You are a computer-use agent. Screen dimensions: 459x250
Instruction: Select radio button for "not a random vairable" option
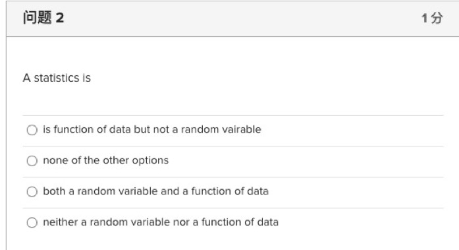(32, 130)
